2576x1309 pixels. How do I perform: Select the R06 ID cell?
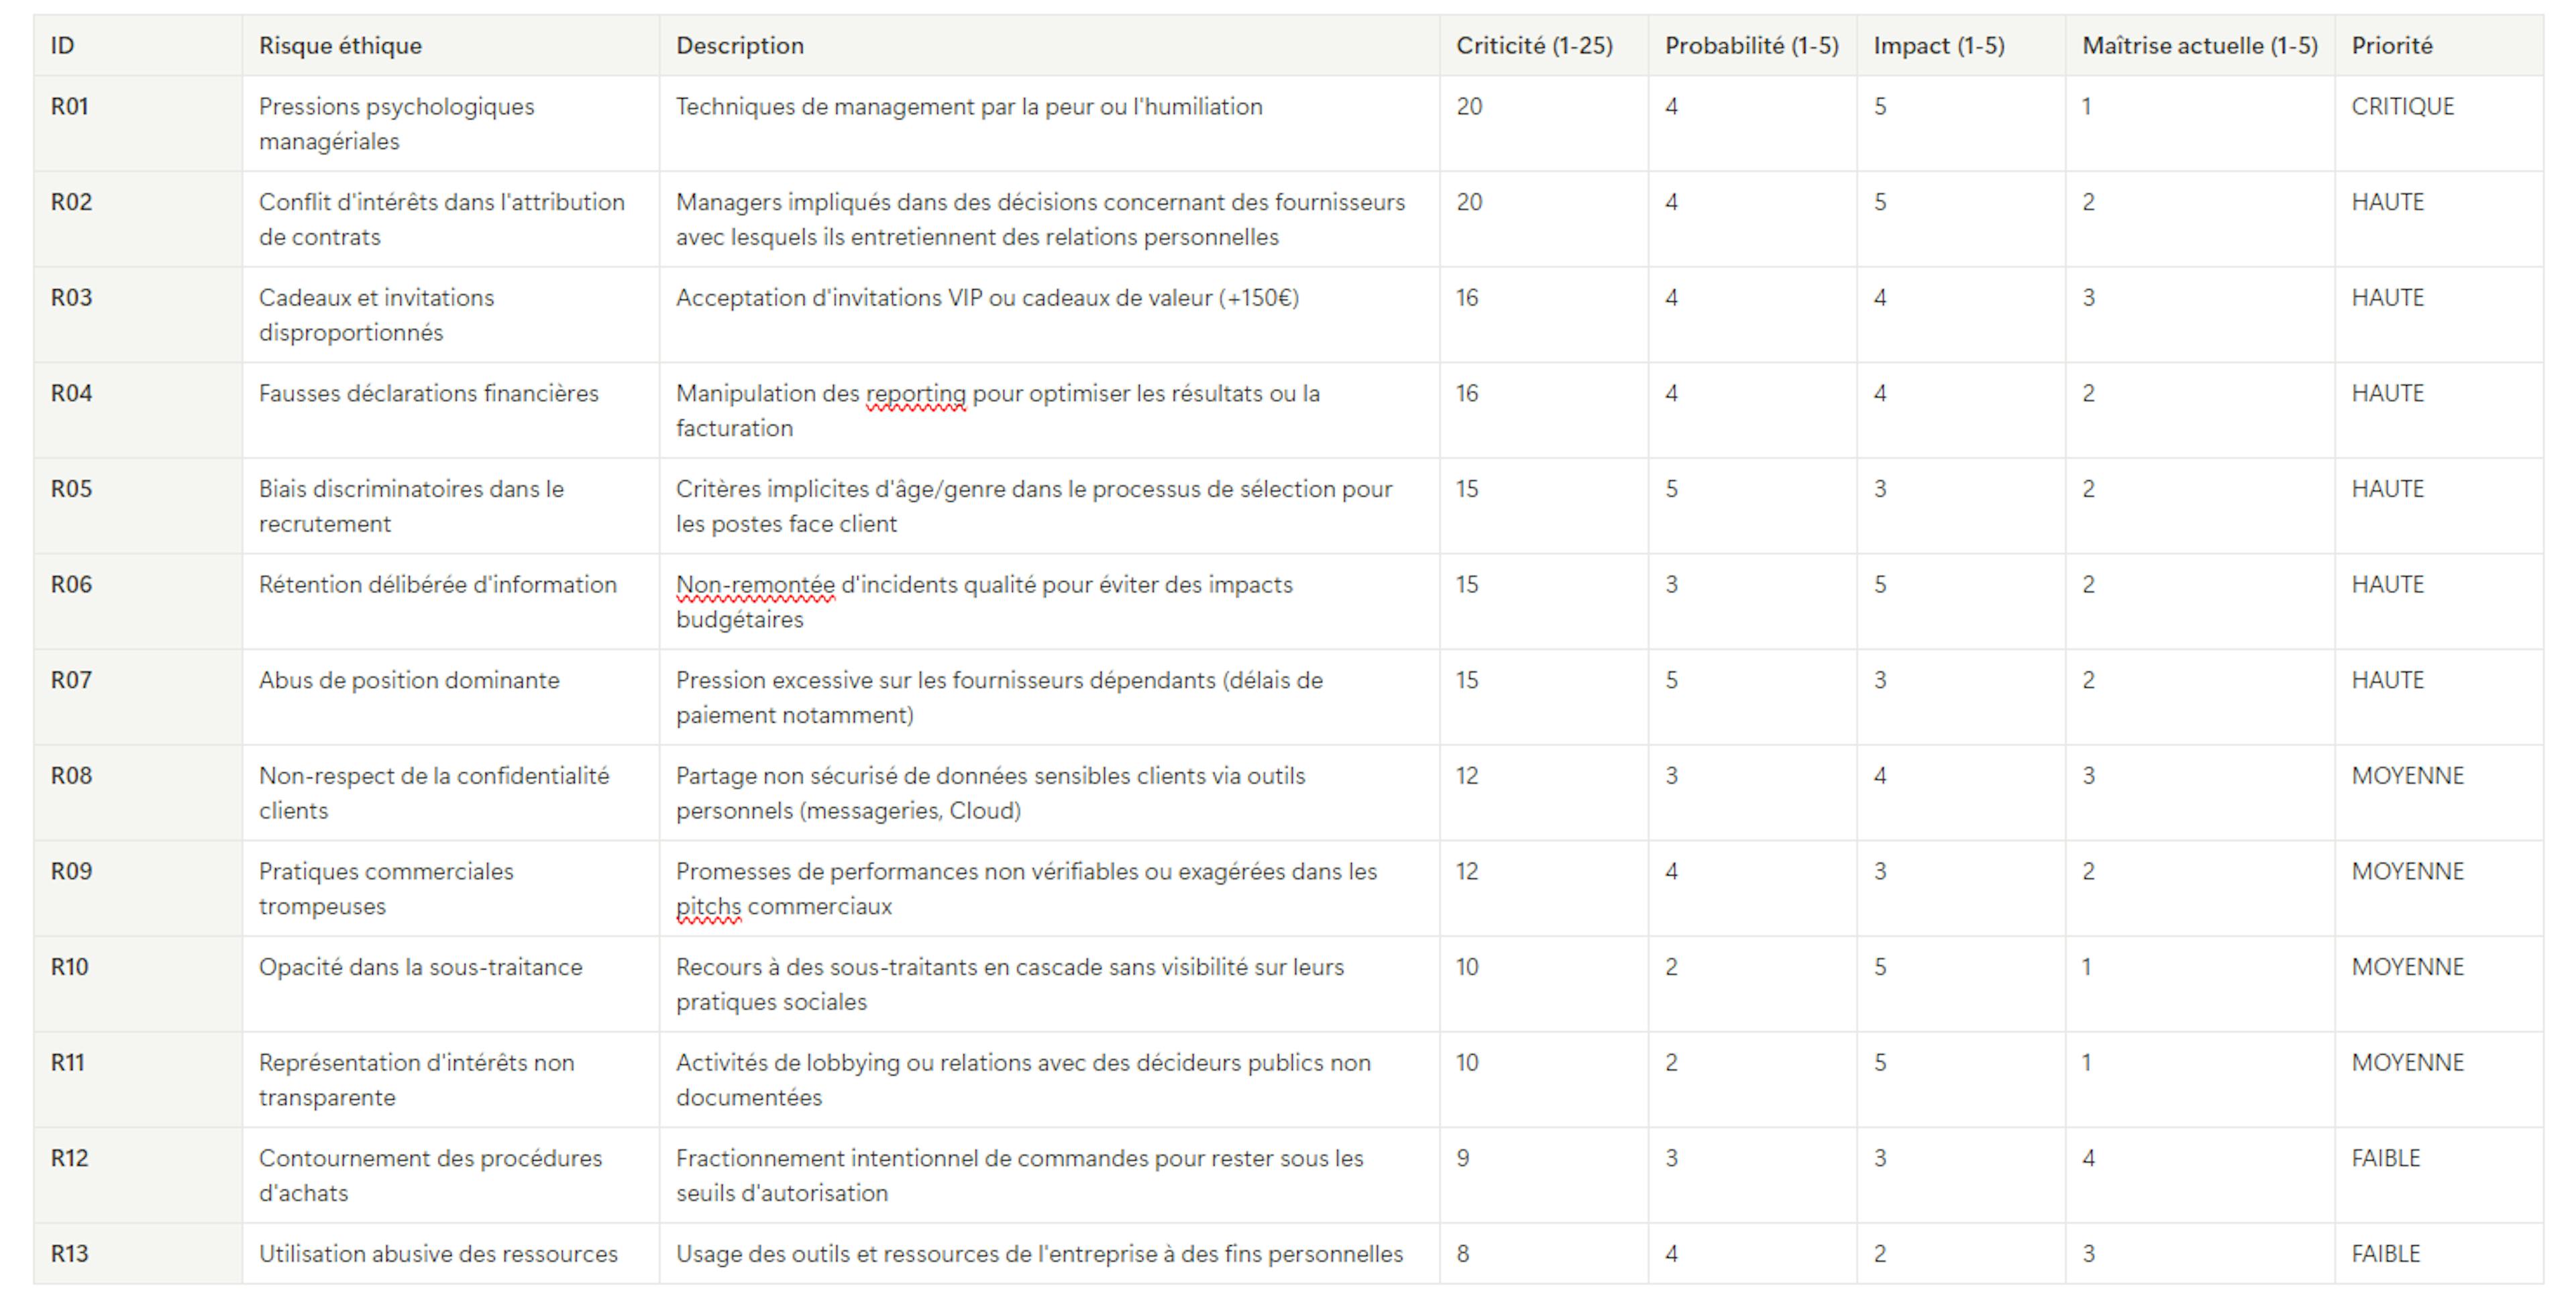[x=138, y=601]
